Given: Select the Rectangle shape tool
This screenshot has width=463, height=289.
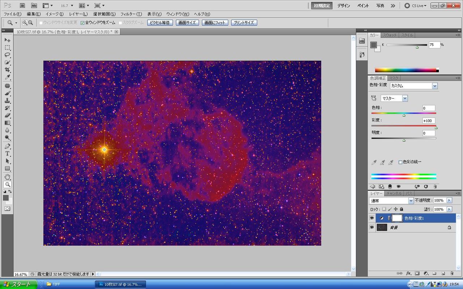Looking at the screenshot, I should pyautogui.click(x=7, y=169).
